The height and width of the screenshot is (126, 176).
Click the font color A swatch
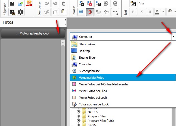pyautogui.click(x=157, y=12)
